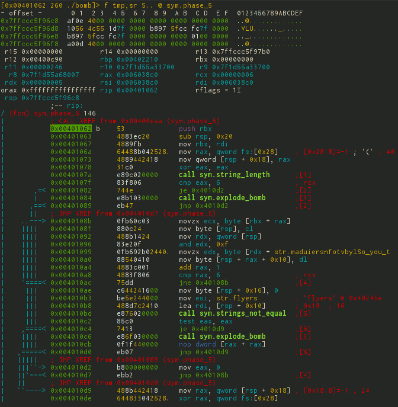Select '[0x28:8]=-1' comment

pyautogui.click(x=326, y=152)
